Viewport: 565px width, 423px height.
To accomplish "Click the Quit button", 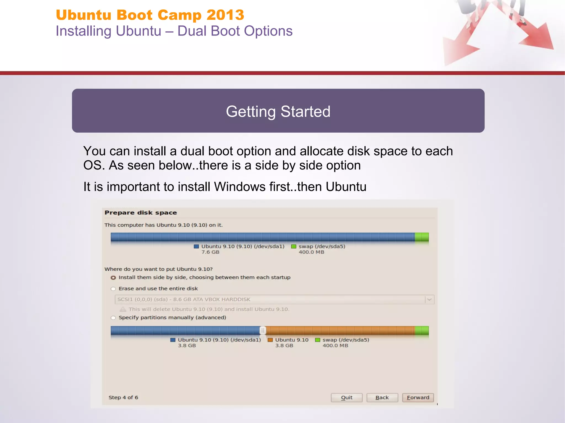I will 347,397.
